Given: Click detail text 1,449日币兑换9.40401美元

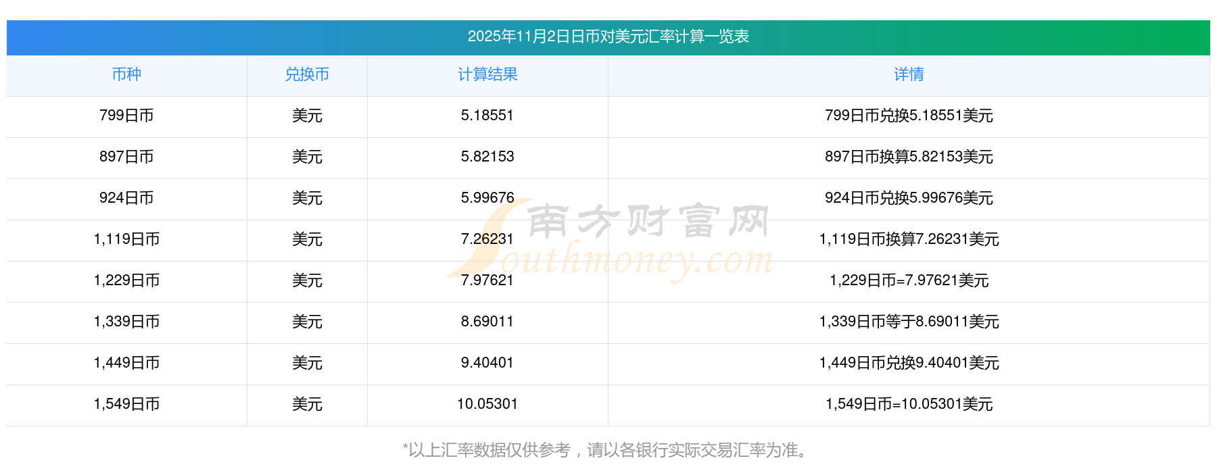Looking at the screenshot, I should [909, 363].
